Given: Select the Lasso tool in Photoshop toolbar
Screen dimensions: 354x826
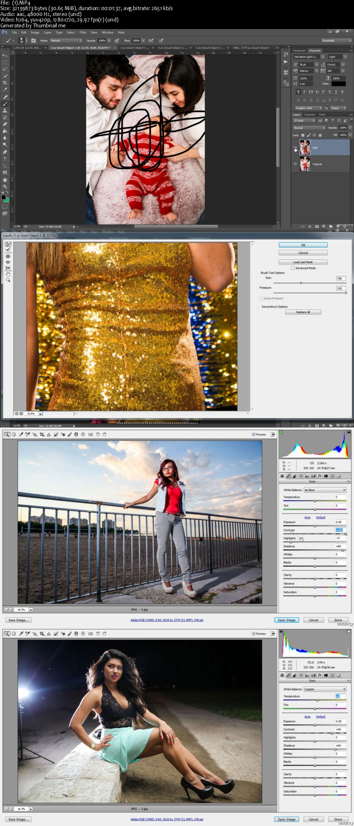Looking at the screenshot, I should coord(5,69).
